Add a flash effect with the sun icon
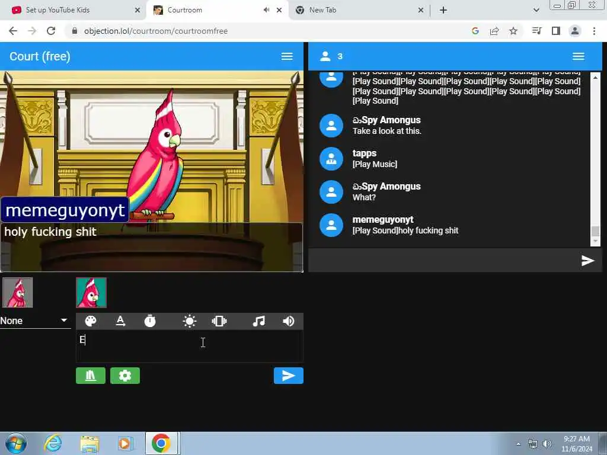The height and width of the screenshot is (455, 607). (x=189, y=321)
